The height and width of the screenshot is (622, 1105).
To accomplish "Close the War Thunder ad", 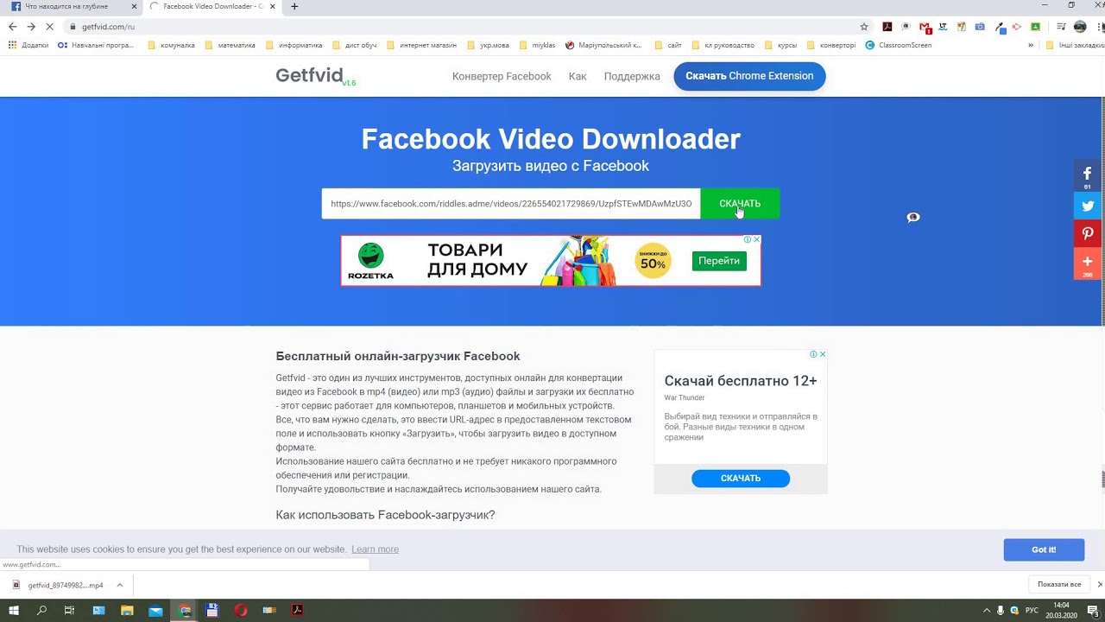I will click(x=823, y=354).
